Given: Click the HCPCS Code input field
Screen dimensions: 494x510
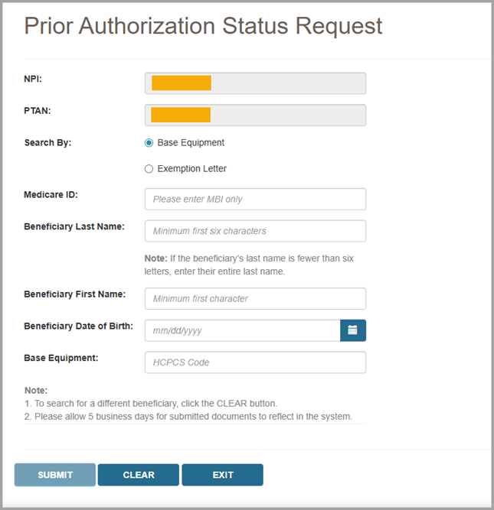Looking at the screenshot, I should (255, 362).
